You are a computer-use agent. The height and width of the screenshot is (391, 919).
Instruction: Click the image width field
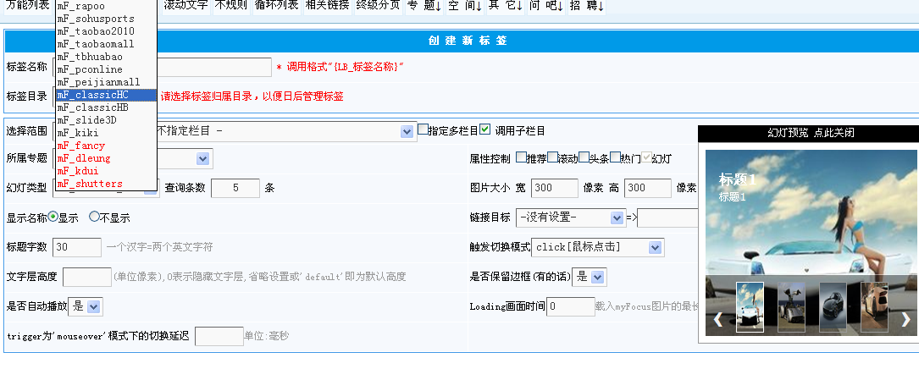click(x=555, y=188)
